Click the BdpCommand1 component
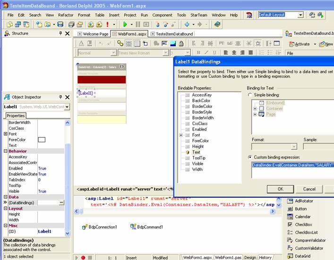The width and height of the screenshot is (334, 260). [x=146, y=227]
